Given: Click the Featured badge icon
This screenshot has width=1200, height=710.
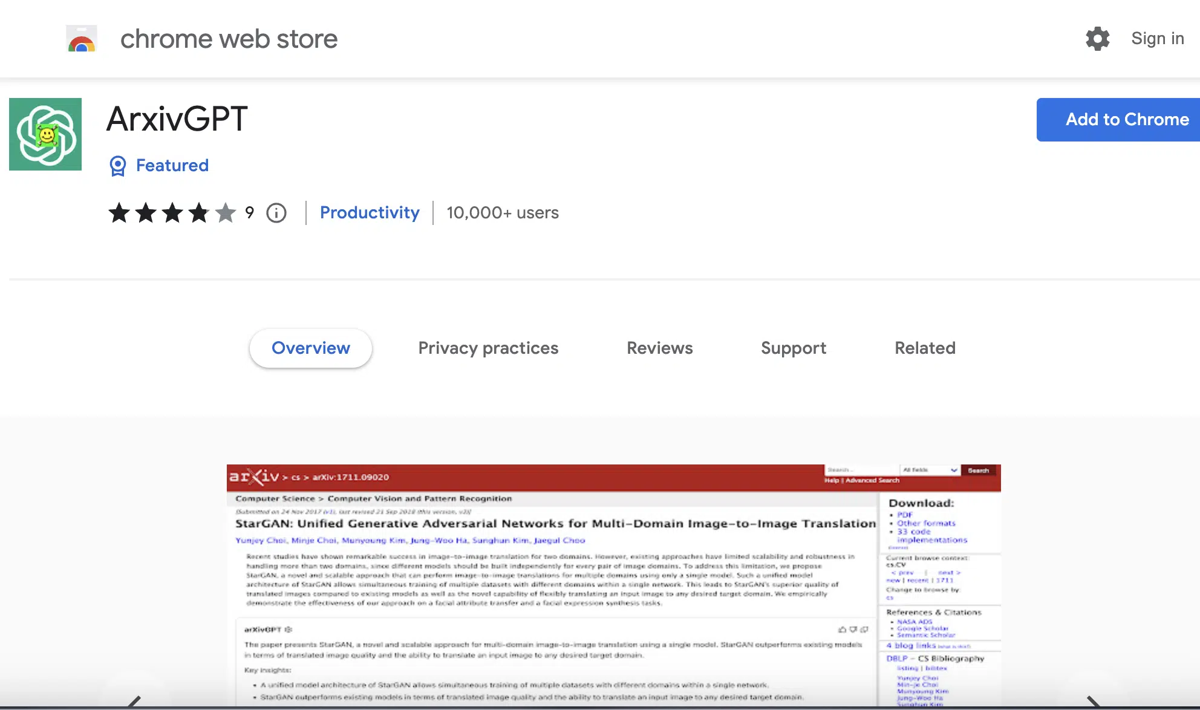Looking at the screenshot, I should 117,166.
